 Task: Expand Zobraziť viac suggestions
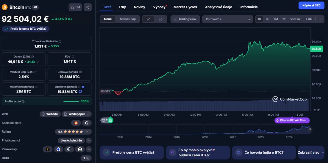(x=311, y=152)
